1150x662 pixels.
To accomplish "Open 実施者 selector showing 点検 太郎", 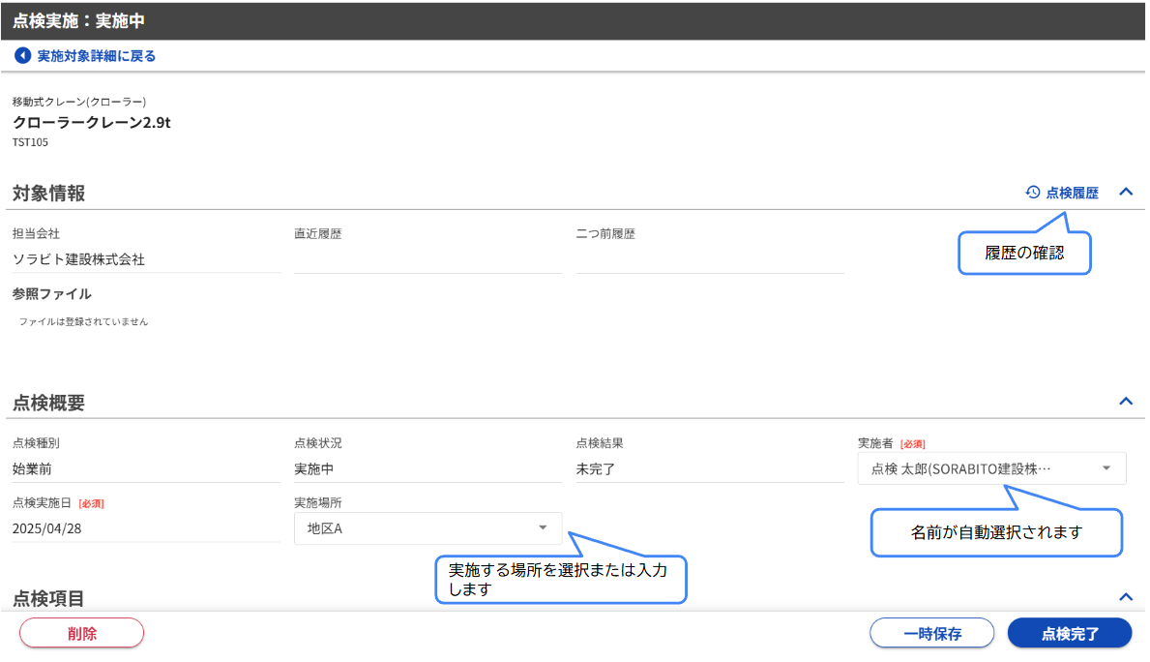I will click(x=977, y=468).
